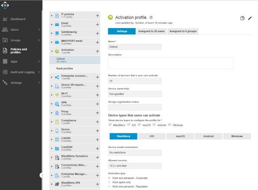Screen dimensions: 258x190
Task: Add a new VPN profile with plus
Action: (97, 104)
